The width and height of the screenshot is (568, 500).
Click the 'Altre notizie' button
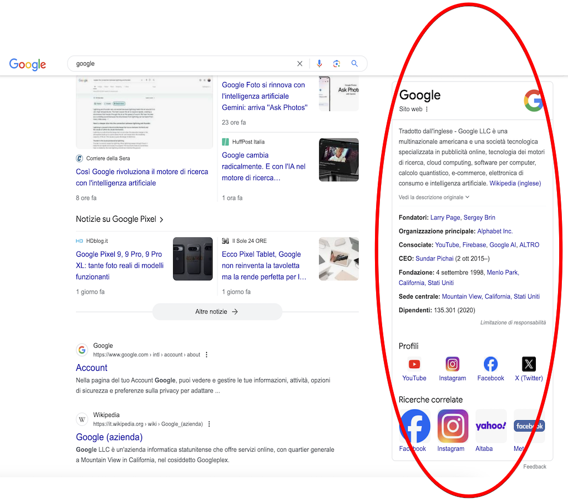(217, 312)
